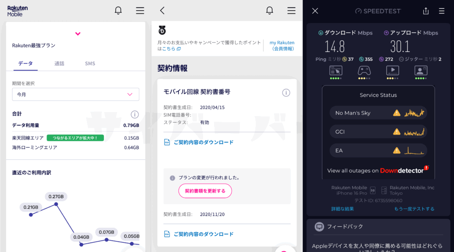This screenshot has width=454, height=252.
Task: Click 契約書類を更新する button
Action: point(205,191)
